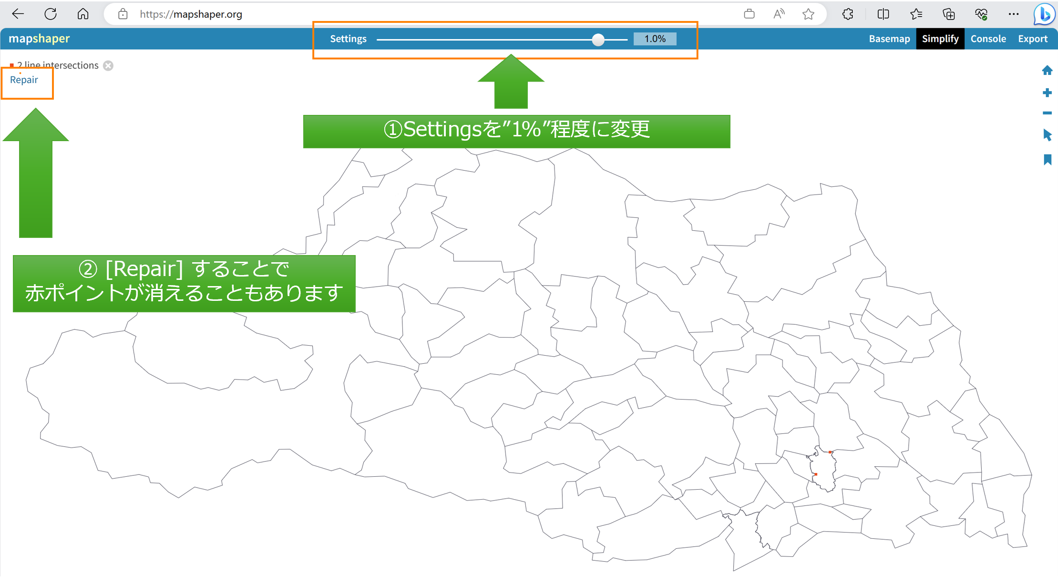This screenshot has width=1058, height=585.
Task: Click the simplification slider handle
Action: point(598,40)
